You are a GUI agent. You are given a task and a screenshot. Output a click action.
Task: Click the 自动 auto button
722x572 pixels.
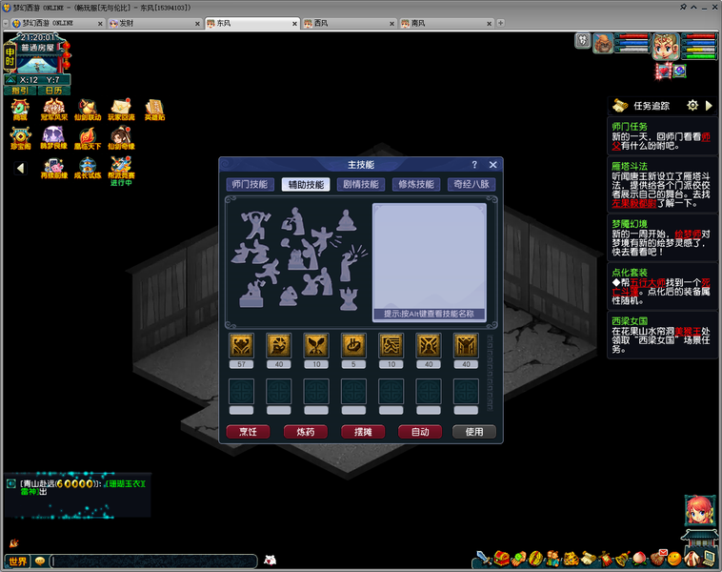tap(420, 432)
